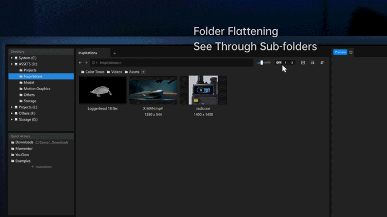Set folder flattening to OFF

coord(279,63)
